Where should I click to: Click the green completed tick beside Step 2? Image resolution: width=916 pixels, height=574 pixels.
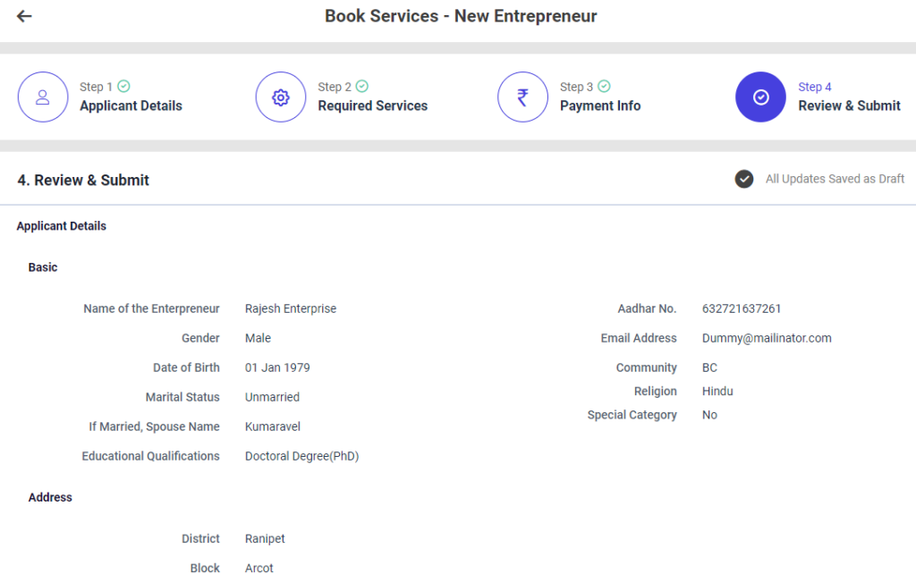[361, 87]
